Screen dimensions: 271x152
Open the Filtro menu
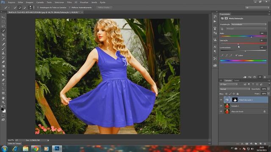(x=69, y=3)
